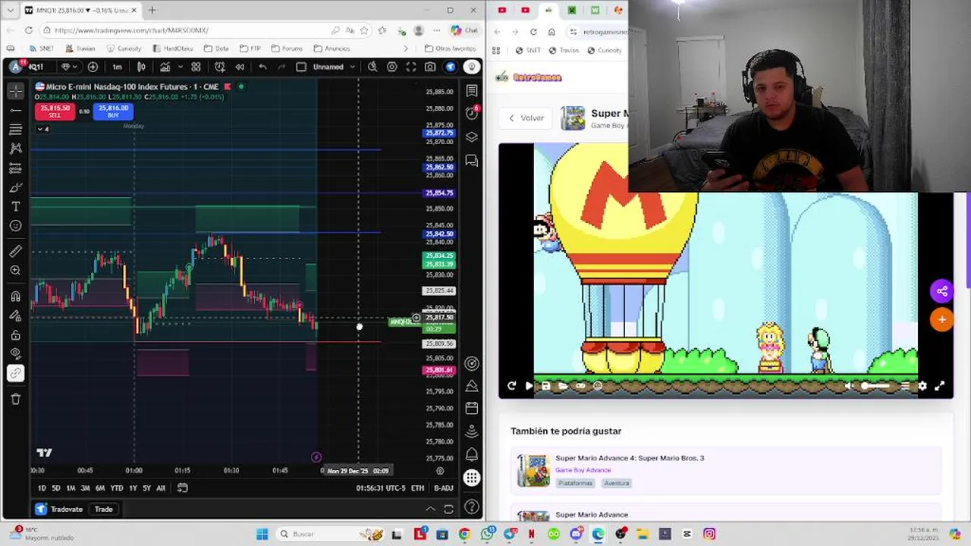Toggle the ETH session setting
The image size is (971, 546).
tap(418, 488)
